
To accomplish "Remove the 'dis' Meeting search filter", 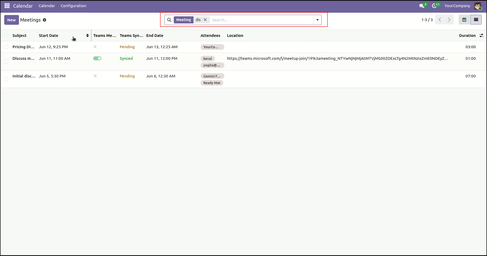I will point(205,20).
